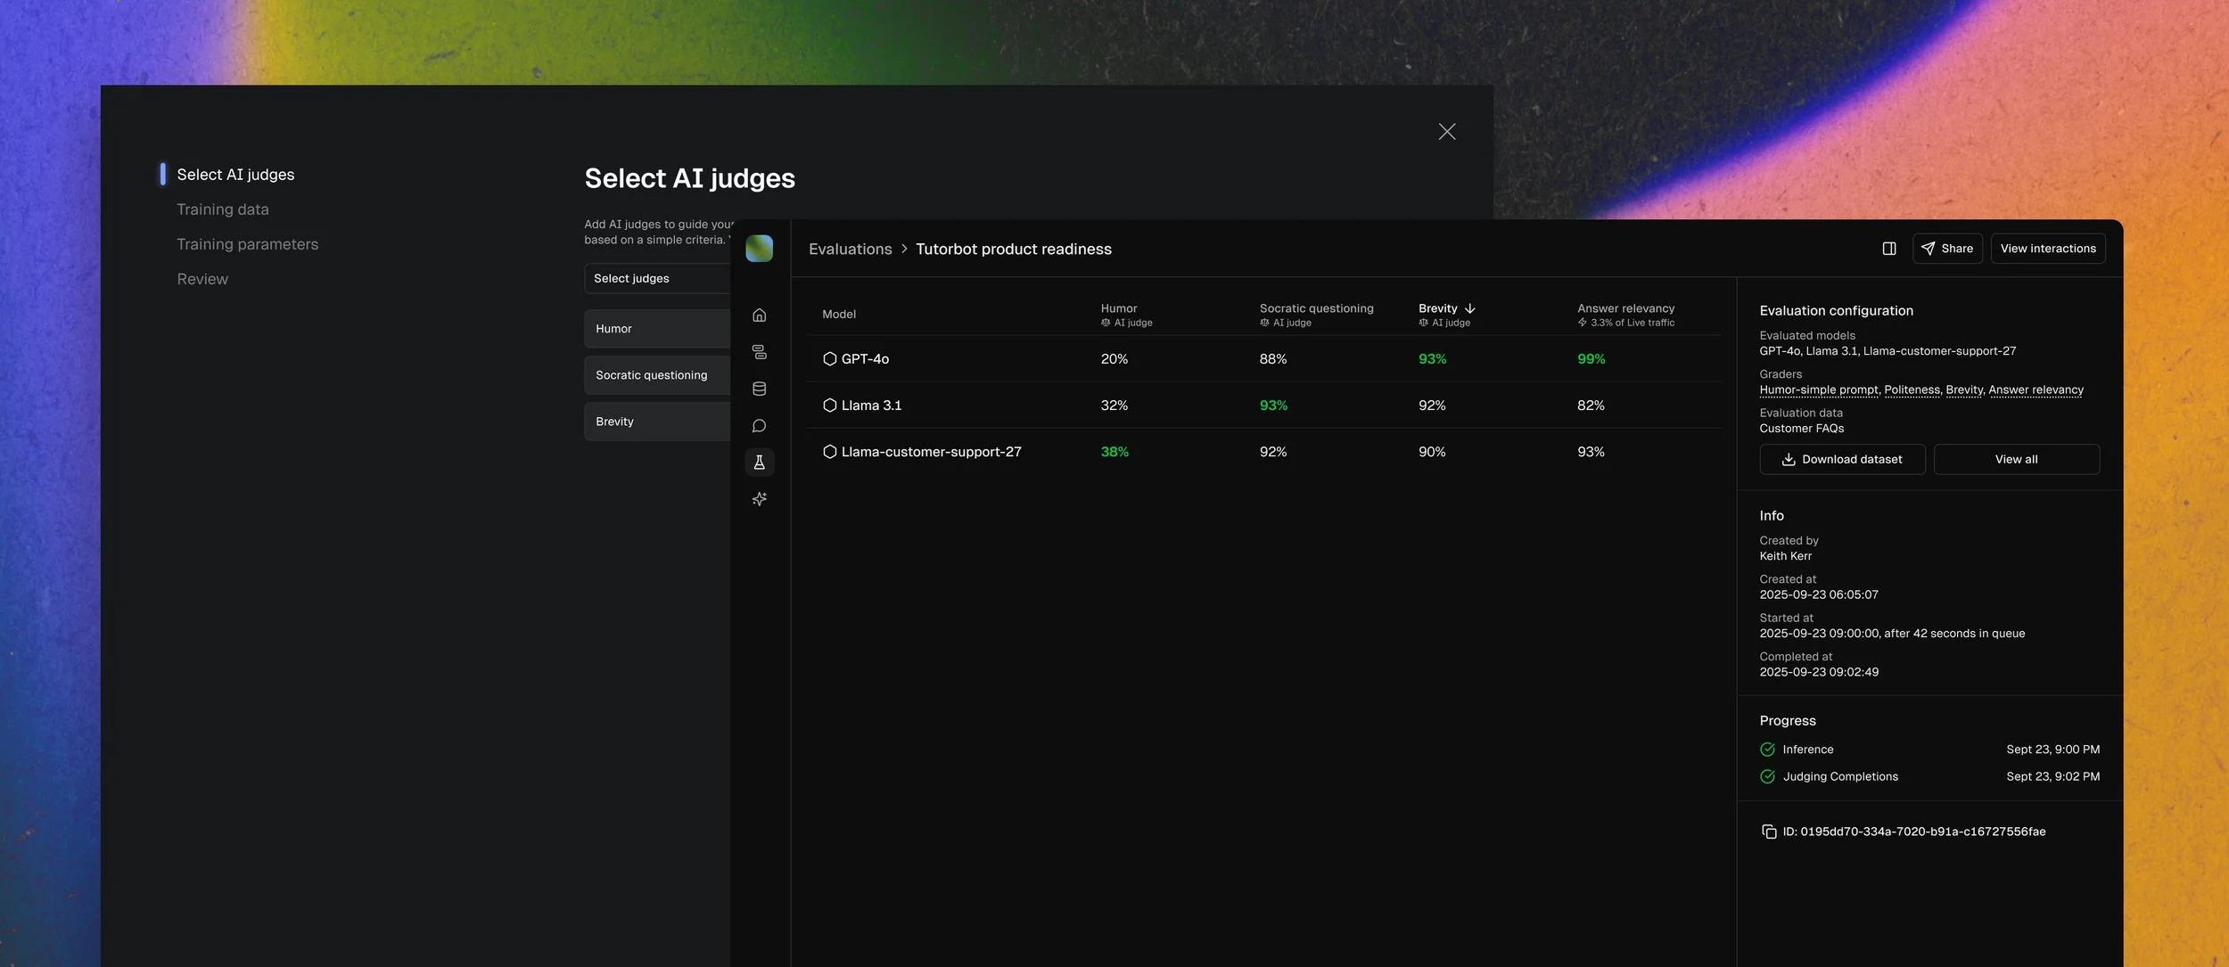Open the chat bubble sidebar icon
Image resolution: width=2229 pixels, height=967 pixels.
coord(759,426)
